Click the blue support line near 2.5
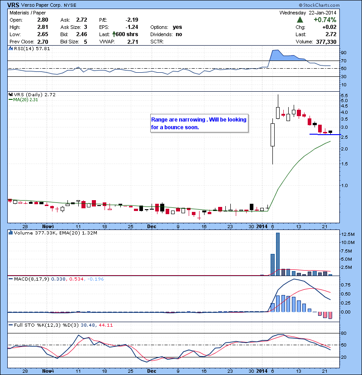Screen dimensions: 362x375 [325, 134]
